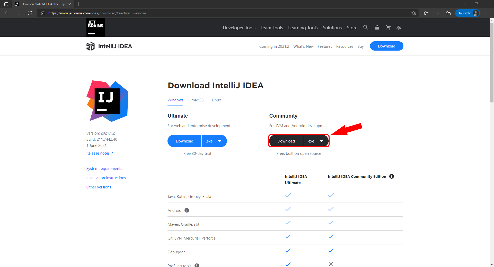
Task: Open the tab actions menu icon
Action: click(6, 4)
